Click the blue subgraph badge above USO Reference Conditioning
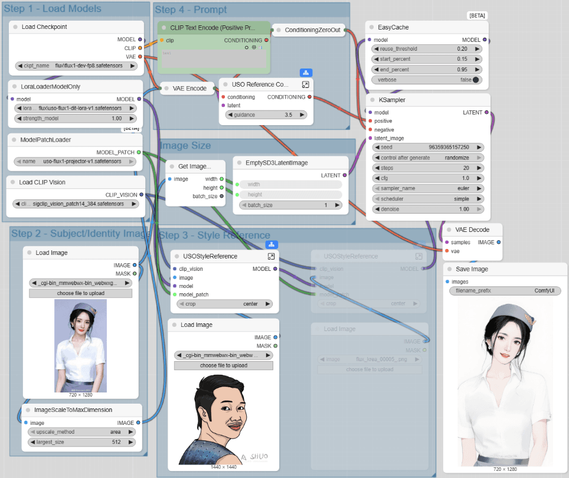 [x=306, y=73]
